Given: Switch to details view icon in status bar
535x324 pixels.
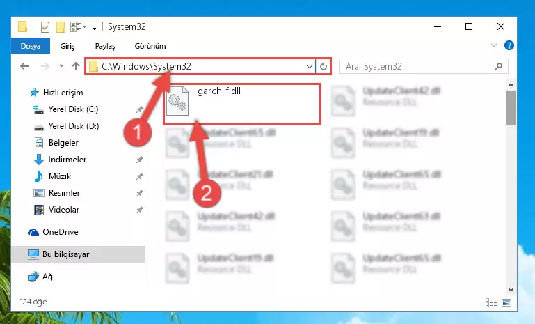Looking at the screenshot, I should [491, 302].
